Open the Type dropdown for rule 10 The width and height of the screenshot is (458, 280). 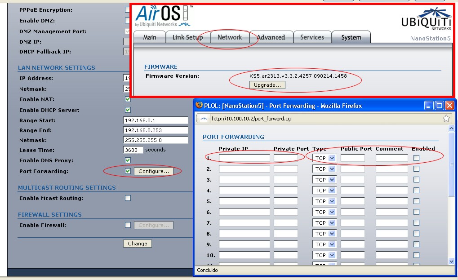tap(324, 255)
